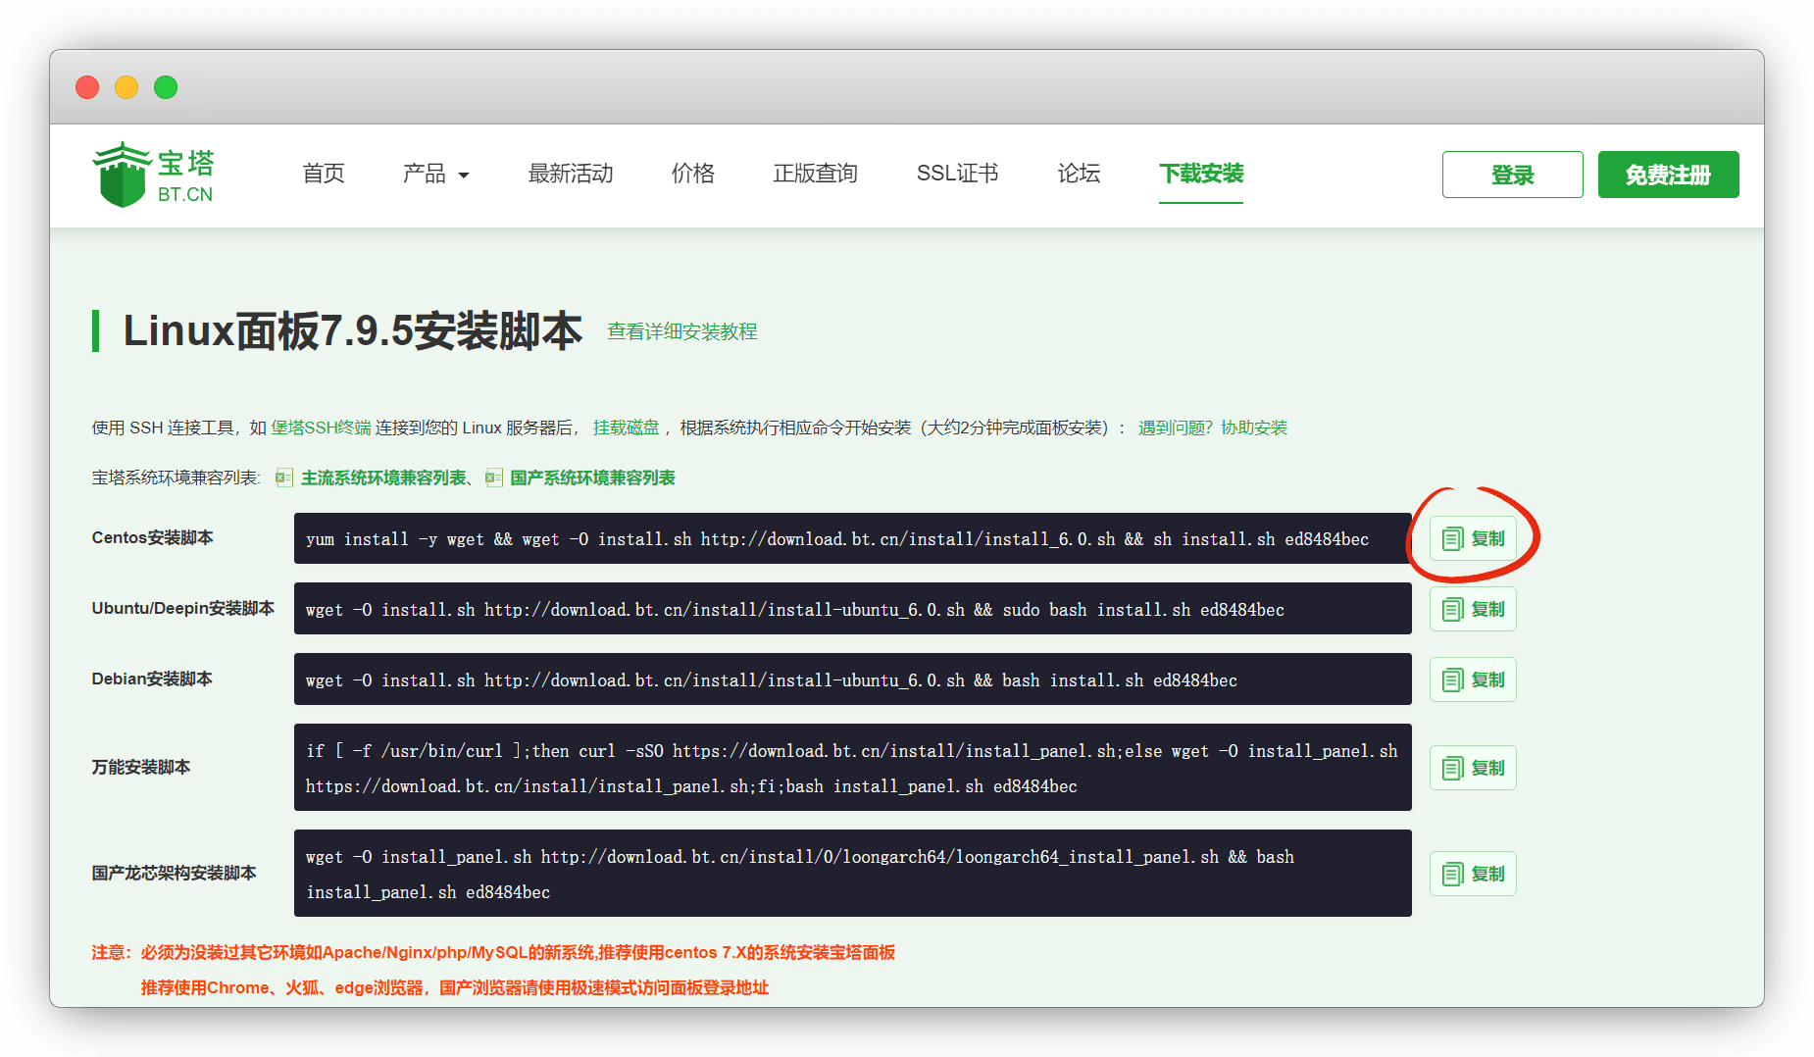Copy the Debian install script
The width and height of the screenshot is (1814, 1057).
click(1472, 679)
